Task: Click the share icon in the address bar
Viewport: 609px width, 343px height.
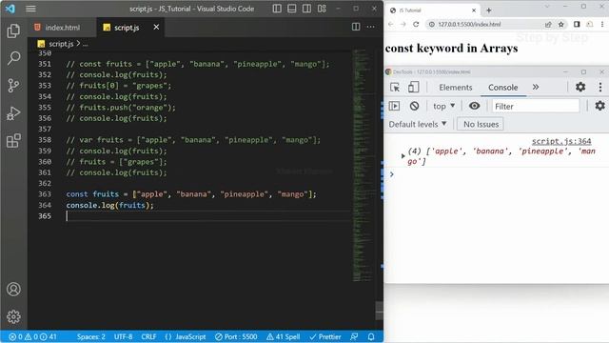Action: pyautogui.click(x=548, y=24)
